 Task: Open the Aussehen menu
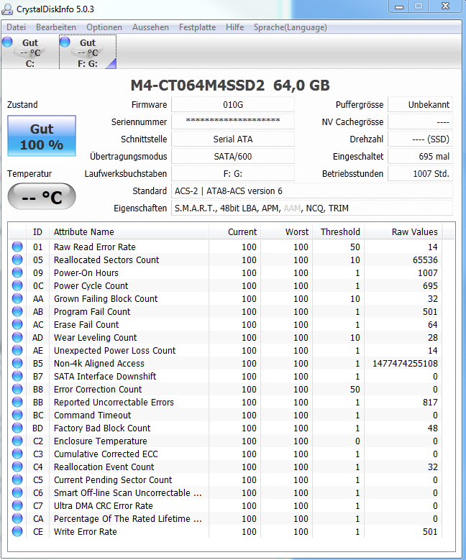point(150,27)
